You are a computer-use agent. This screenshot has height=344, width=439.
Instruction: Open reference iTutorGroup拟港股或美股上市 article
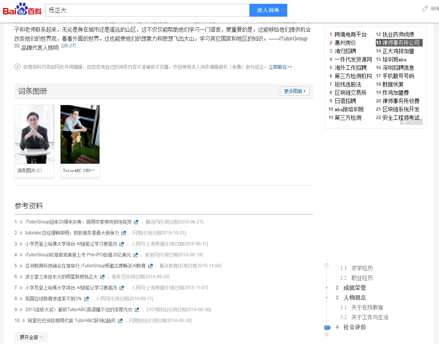(x=78, y=255)
